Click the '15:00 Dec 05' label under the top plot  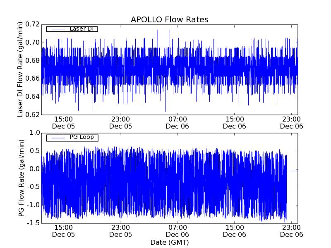tap(63, 123)
